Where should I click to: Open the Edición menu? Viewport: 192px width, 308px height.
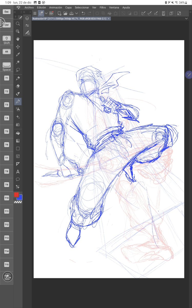42,7
